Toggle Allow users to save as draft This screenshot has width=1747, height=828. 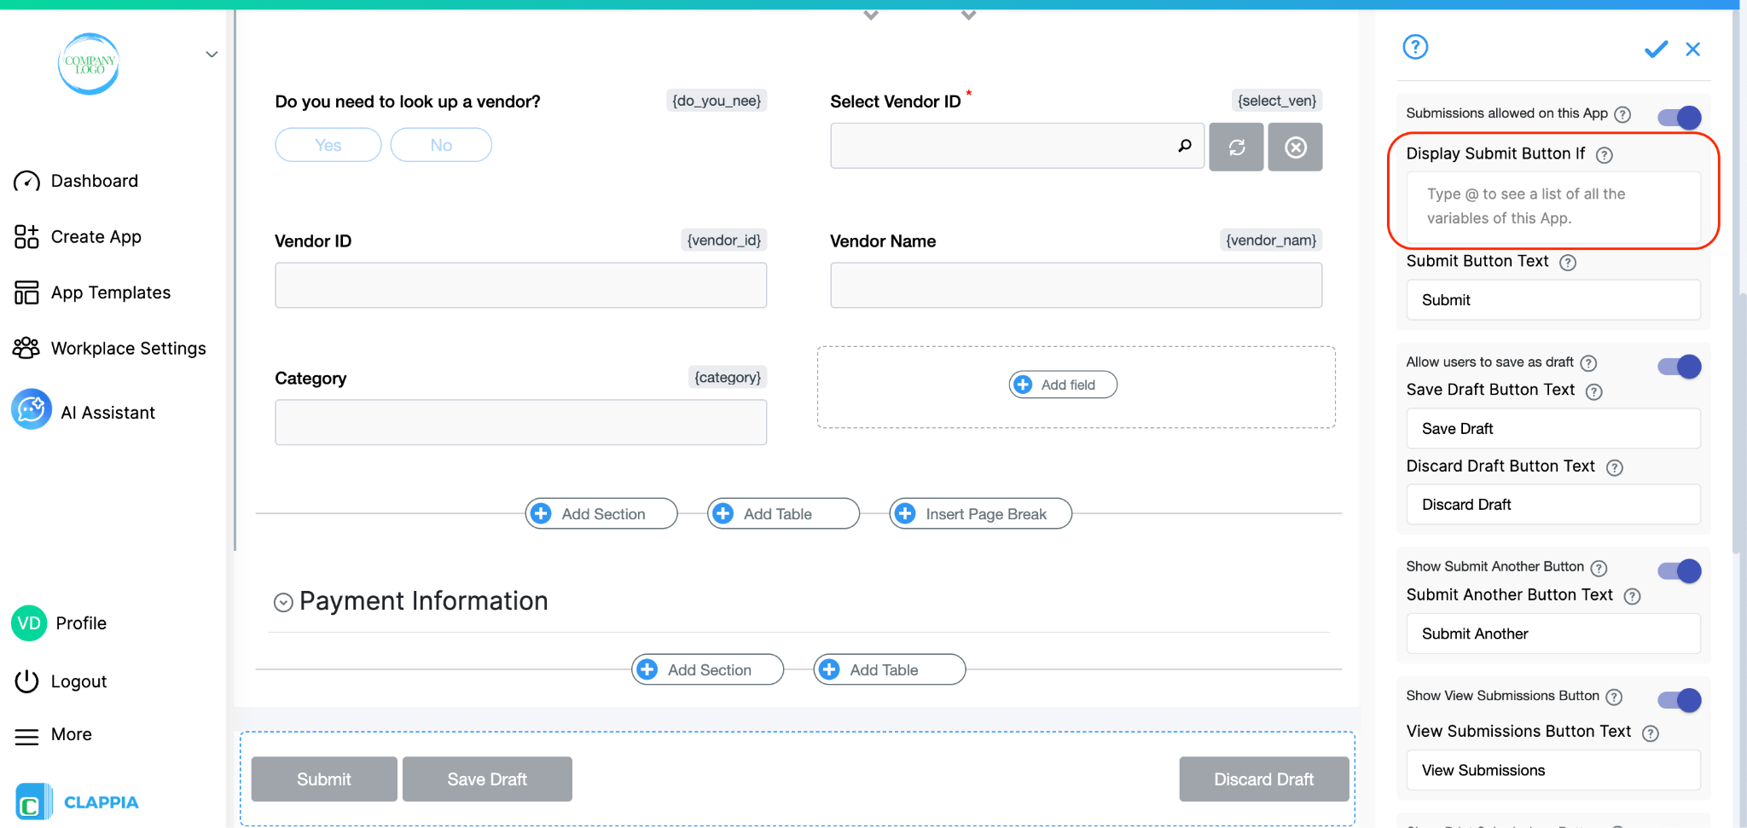pos(1679,367)
